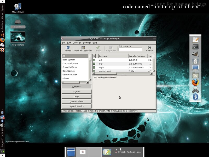Click inside the Quick search field
The width and height of the screenshot is (209, 157).
point(130,49)
